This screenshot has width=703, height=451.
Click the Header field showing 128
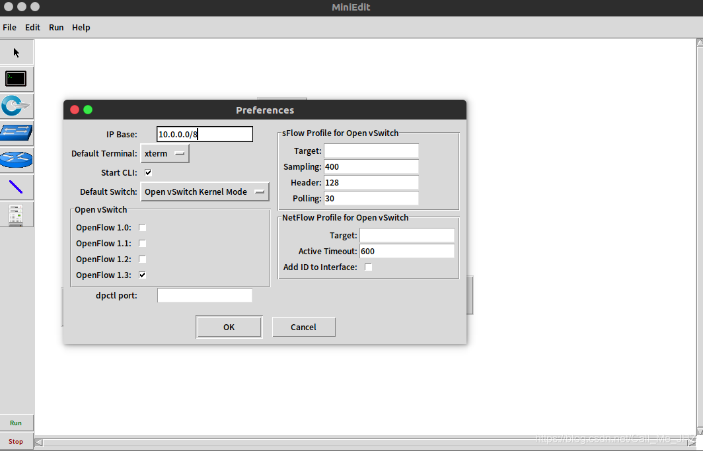[371, 182]
